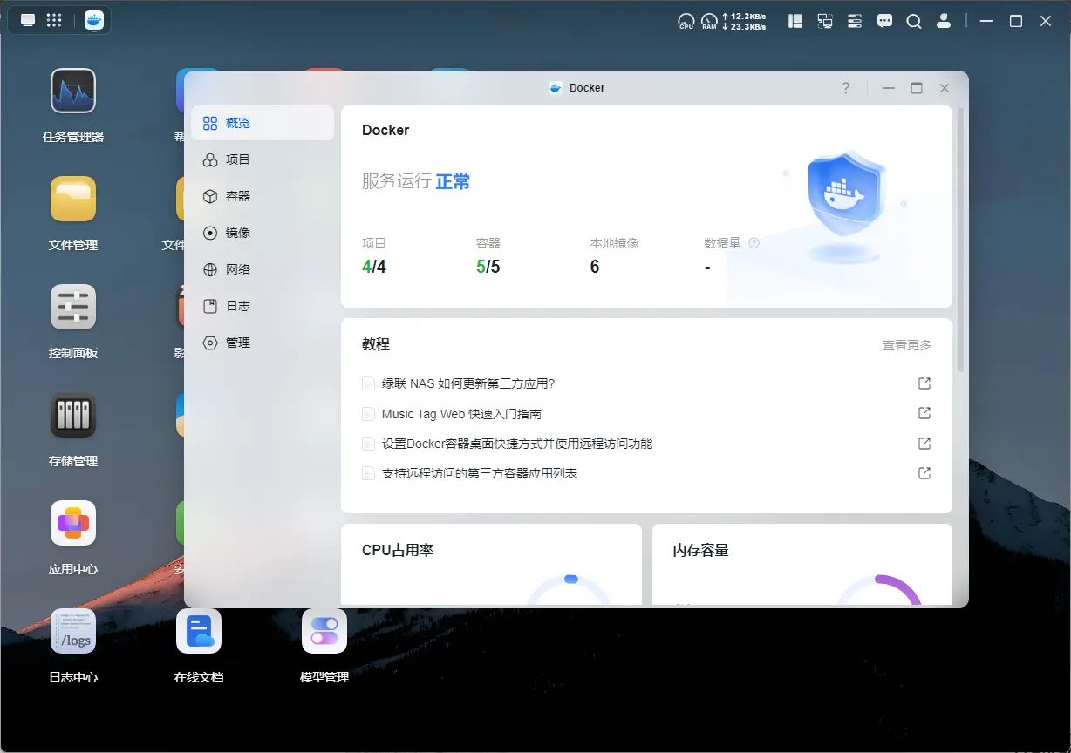Open the messages notification icon
The width and height of the screenshot is (1071, 753).
(x=884, y=21)
